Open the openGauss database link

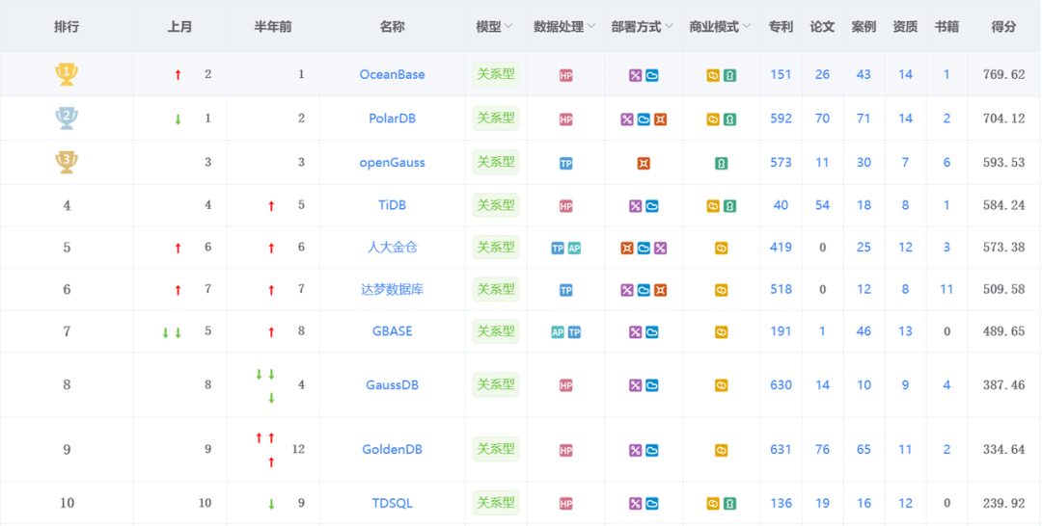[x=392, y=163]
